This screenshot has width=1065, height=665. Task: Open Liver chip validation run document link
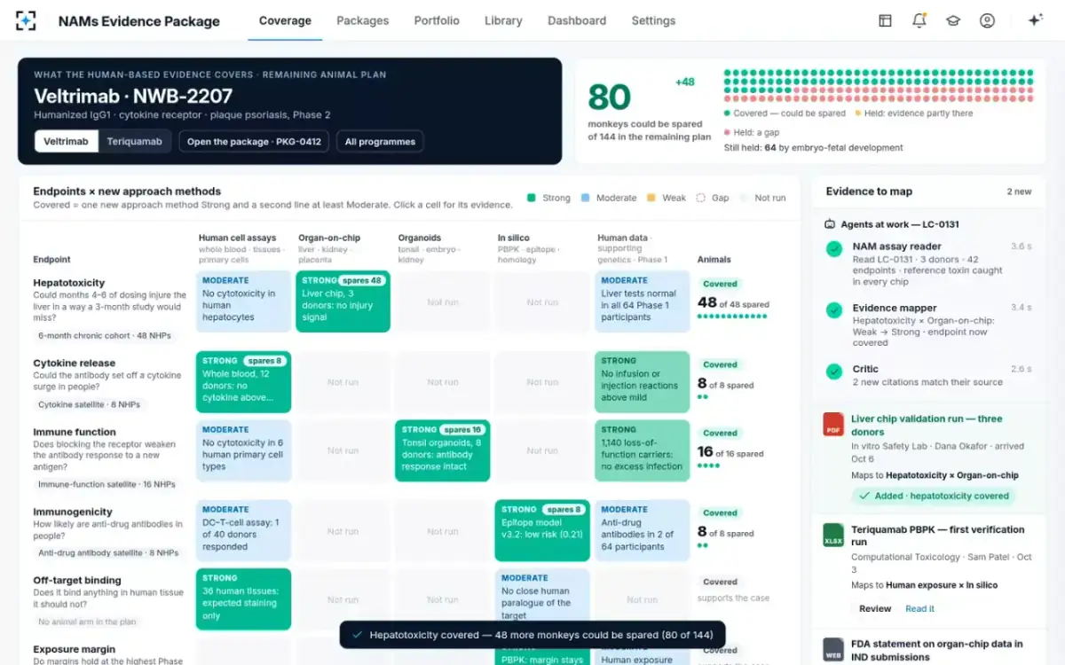point(927,426)
